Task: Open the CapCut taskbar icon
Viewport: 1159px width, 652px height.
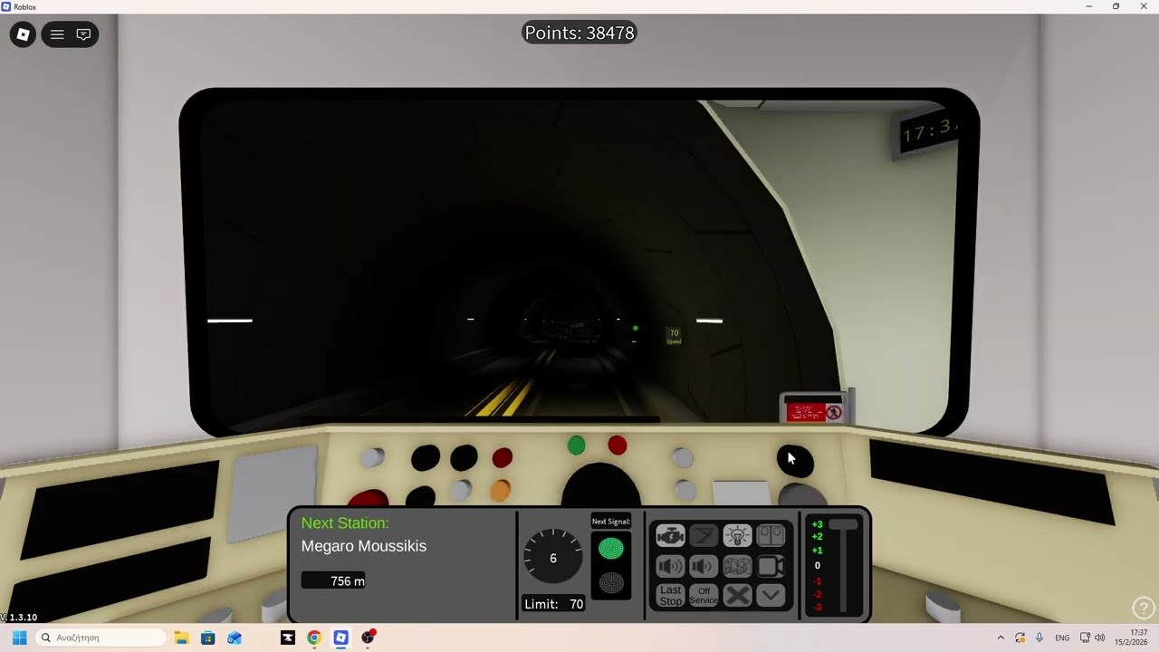Action: coord(288,638)
